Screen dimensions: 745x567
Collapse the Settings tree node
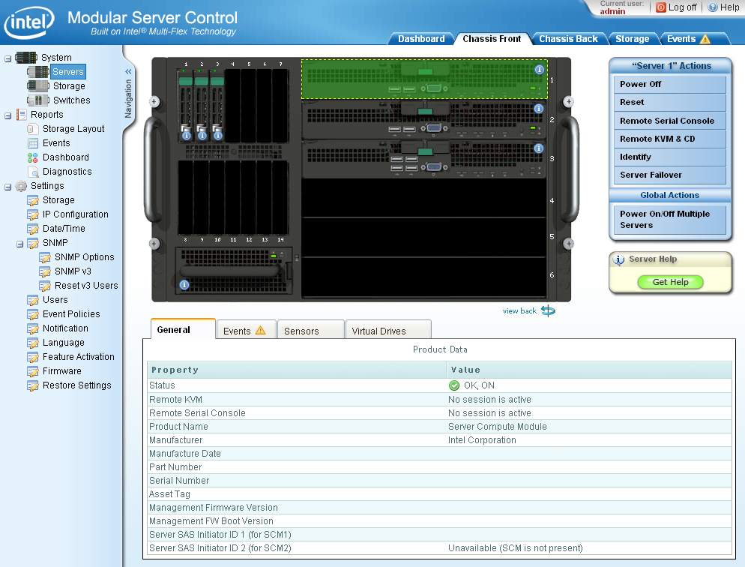point(7,187)
